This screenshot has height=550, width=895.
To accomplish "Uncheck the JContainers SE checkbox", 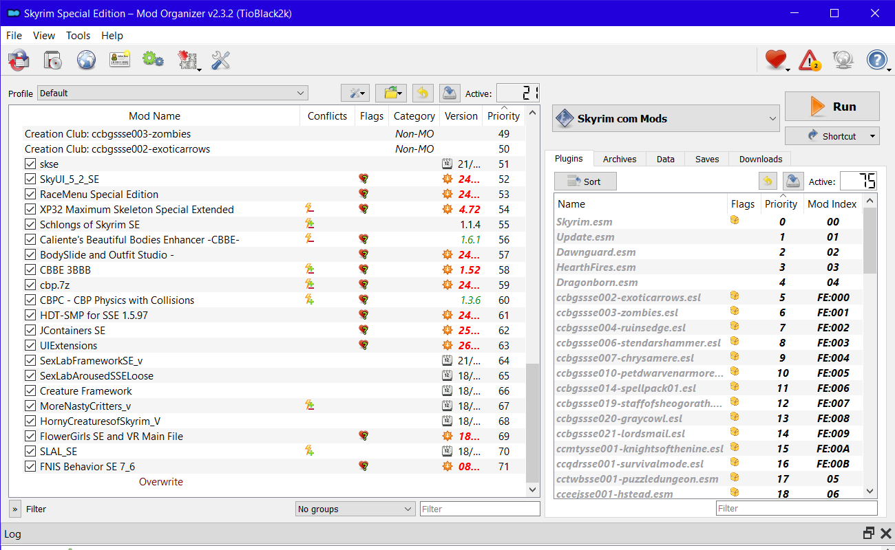I will point(30,330).
